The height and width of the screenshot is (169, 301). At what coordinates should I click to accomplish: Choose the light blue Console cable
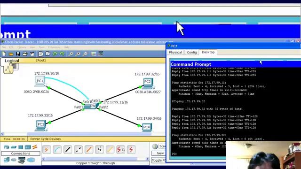(57, 150)
